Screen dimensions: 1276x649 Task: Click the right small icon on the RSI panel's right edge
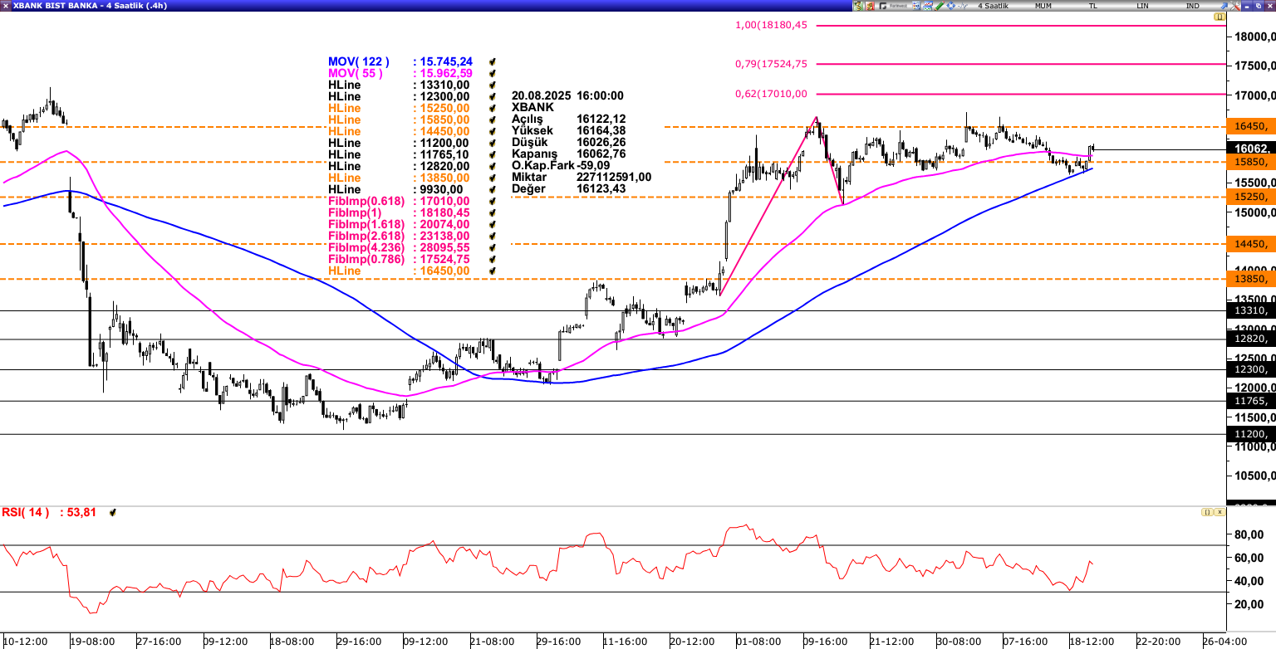1220,512
